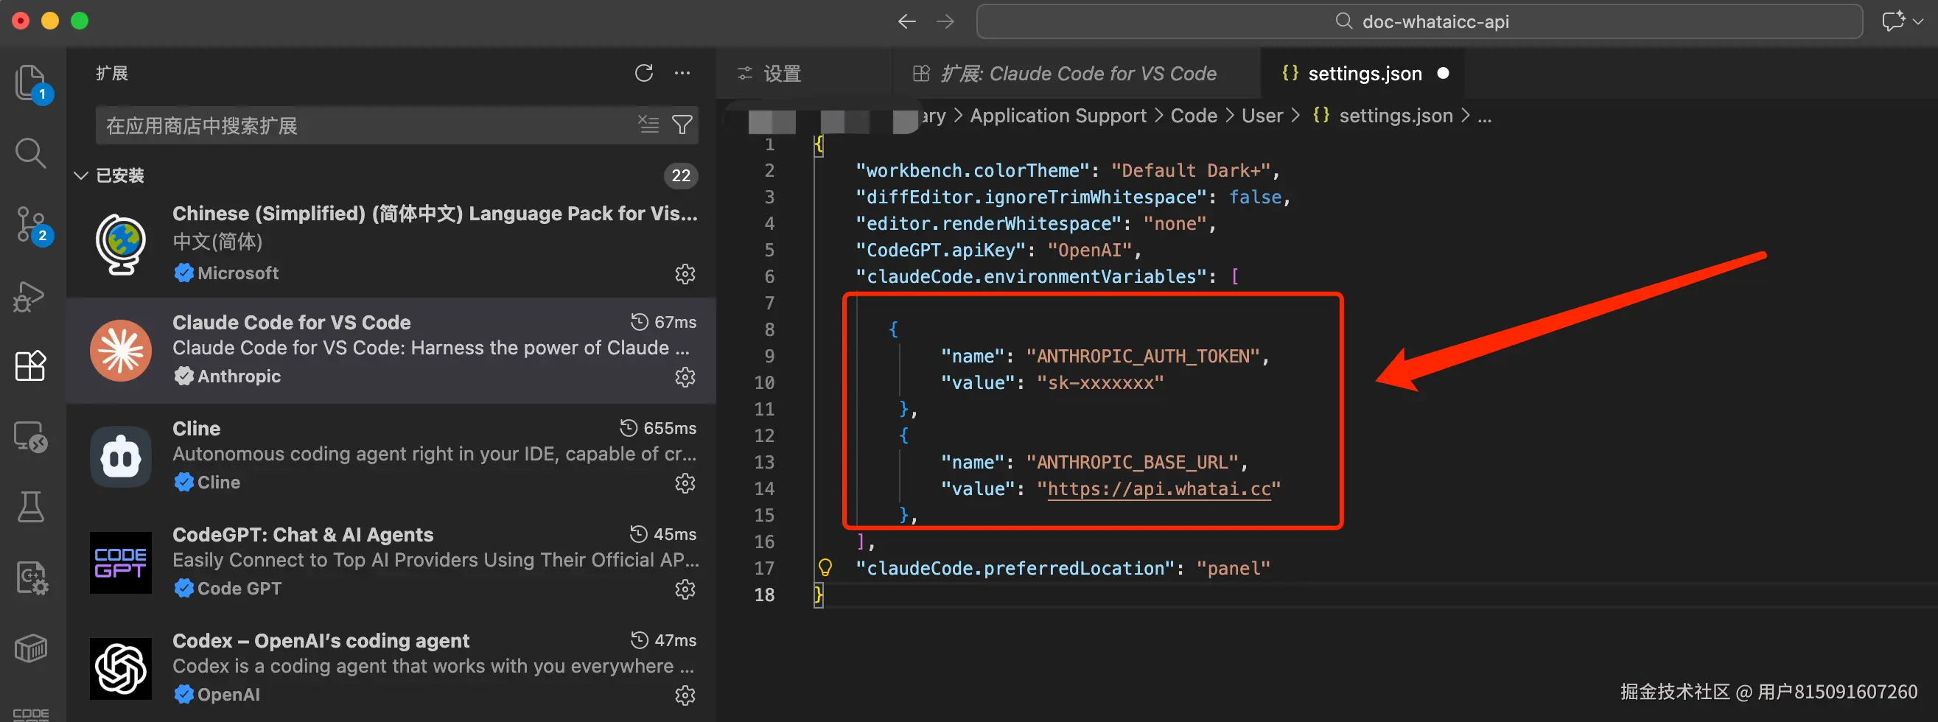
Task: Click the quick fix lightbulb on line 17
Action: [x=825, y=568]
